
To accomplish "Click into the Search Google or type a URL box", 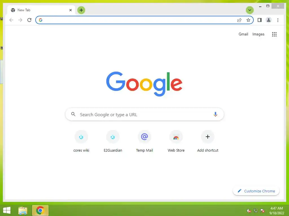I will [x=144, y=114].
